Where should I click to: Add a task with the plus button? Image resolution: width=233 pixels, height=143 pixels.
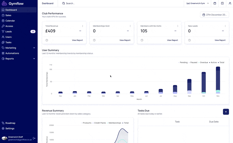226,112
